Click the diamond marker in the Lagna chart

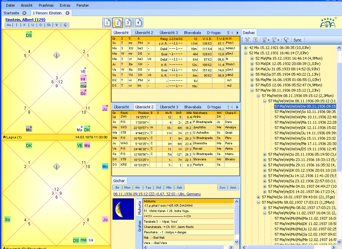click(57, 55)
